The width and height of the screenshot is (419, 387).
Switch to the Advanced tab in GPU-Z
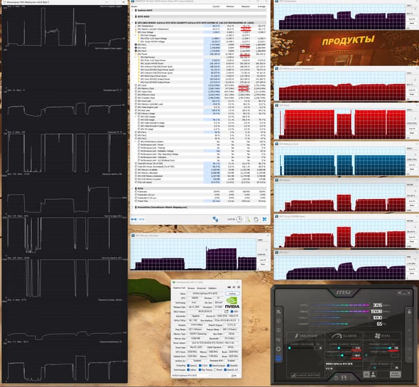[201, 288]
